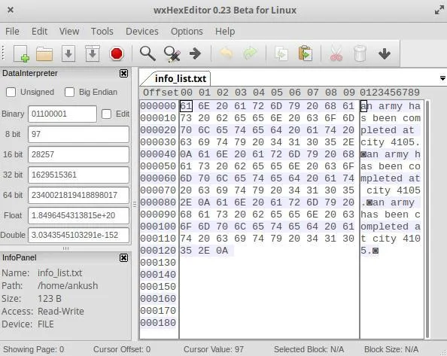Open the View menu
This screenshot has height=356, width=447.
click(x=69, y=31)
